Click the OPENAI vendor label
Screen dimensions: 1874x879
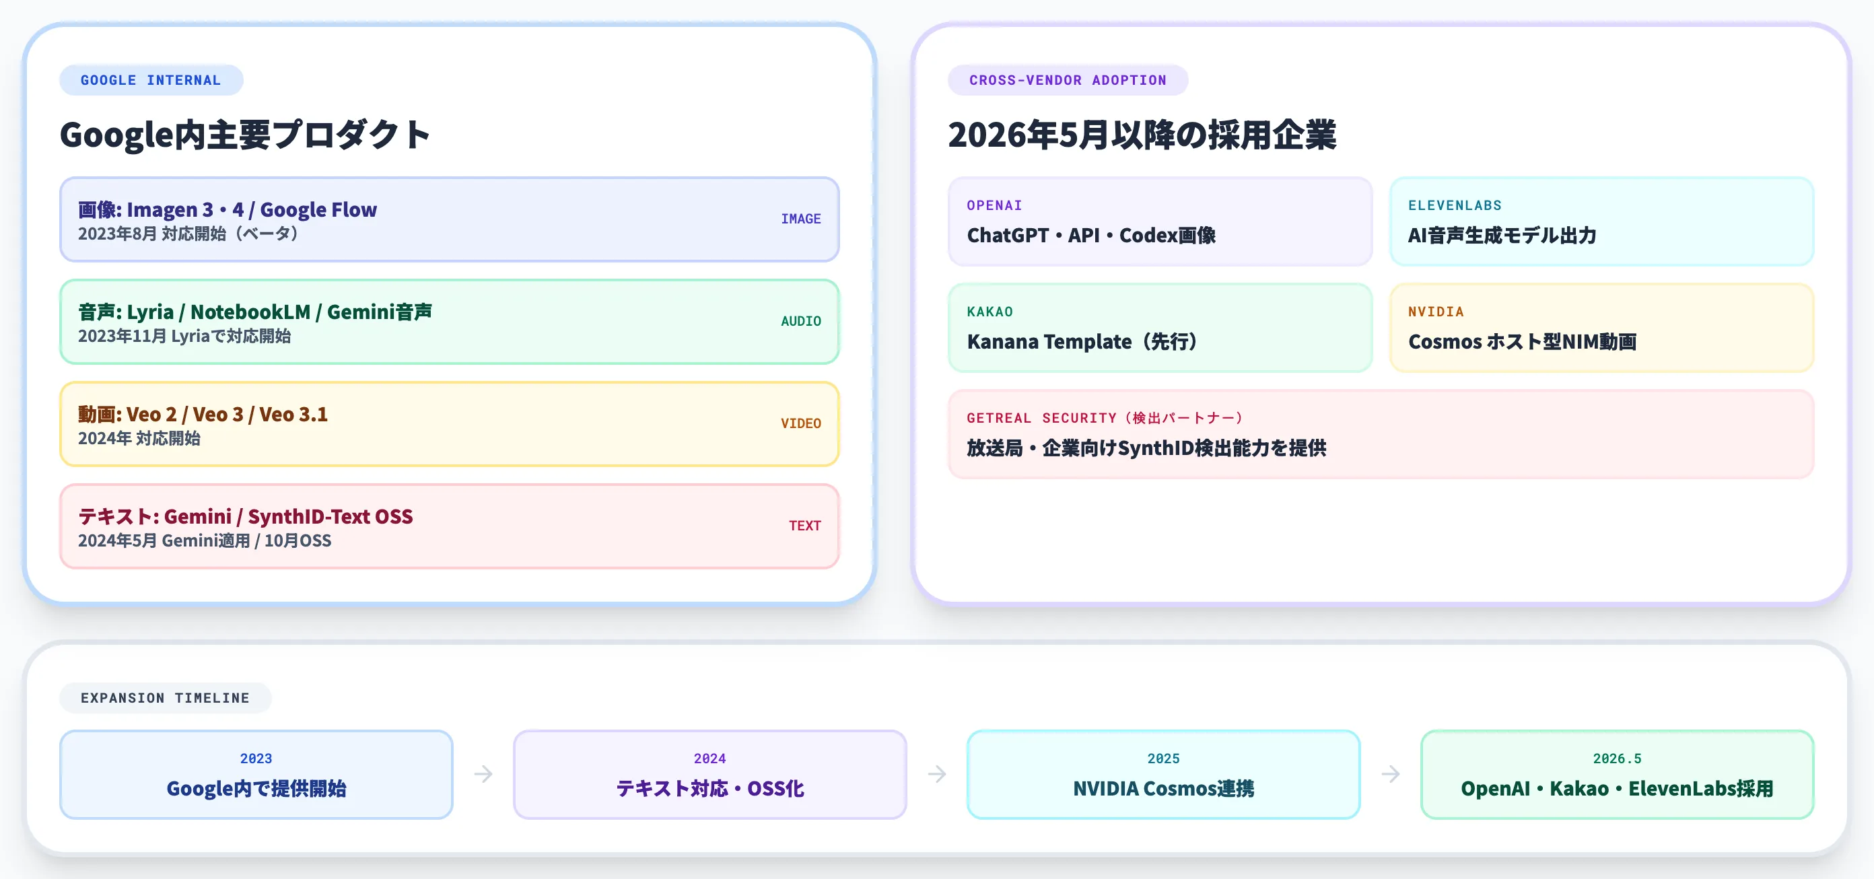[x=994, y=205]
